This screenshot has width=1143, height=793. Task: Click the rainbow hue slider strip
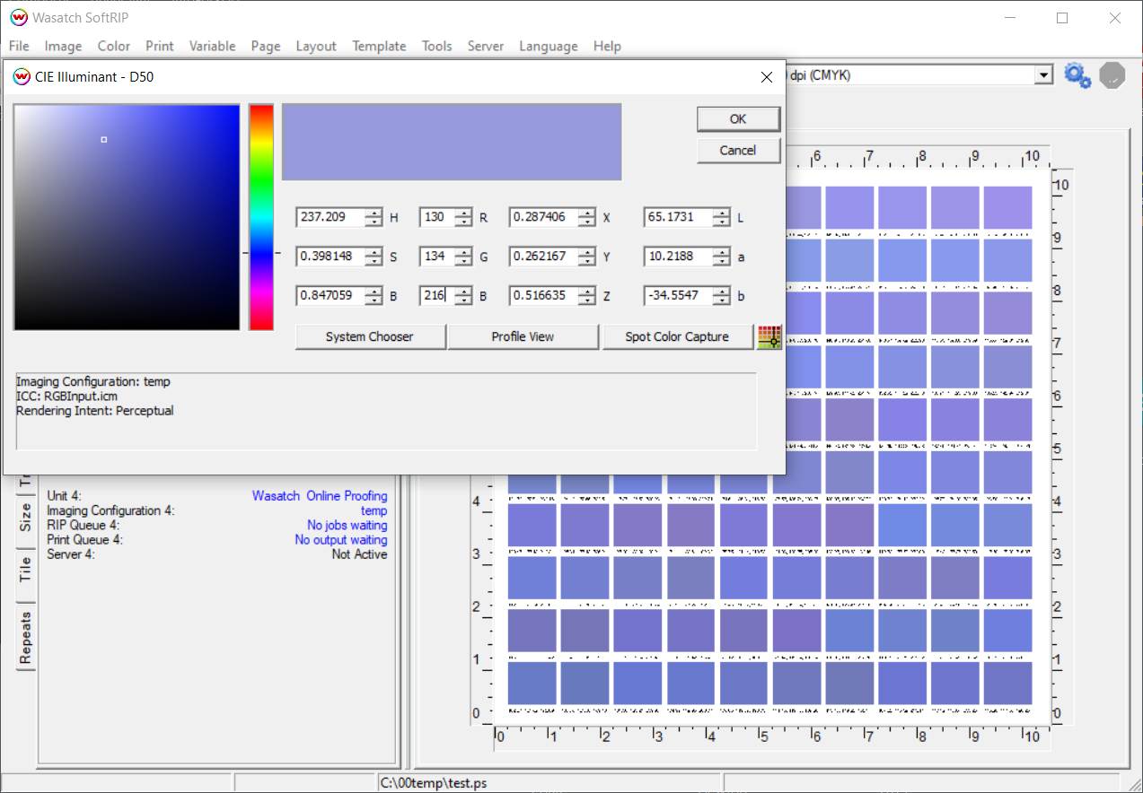pyautogui.click(x=261, y=217)
